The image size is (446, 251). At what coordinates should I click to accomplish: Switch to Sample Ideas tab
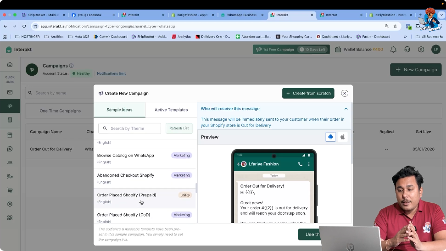(119, 110)
